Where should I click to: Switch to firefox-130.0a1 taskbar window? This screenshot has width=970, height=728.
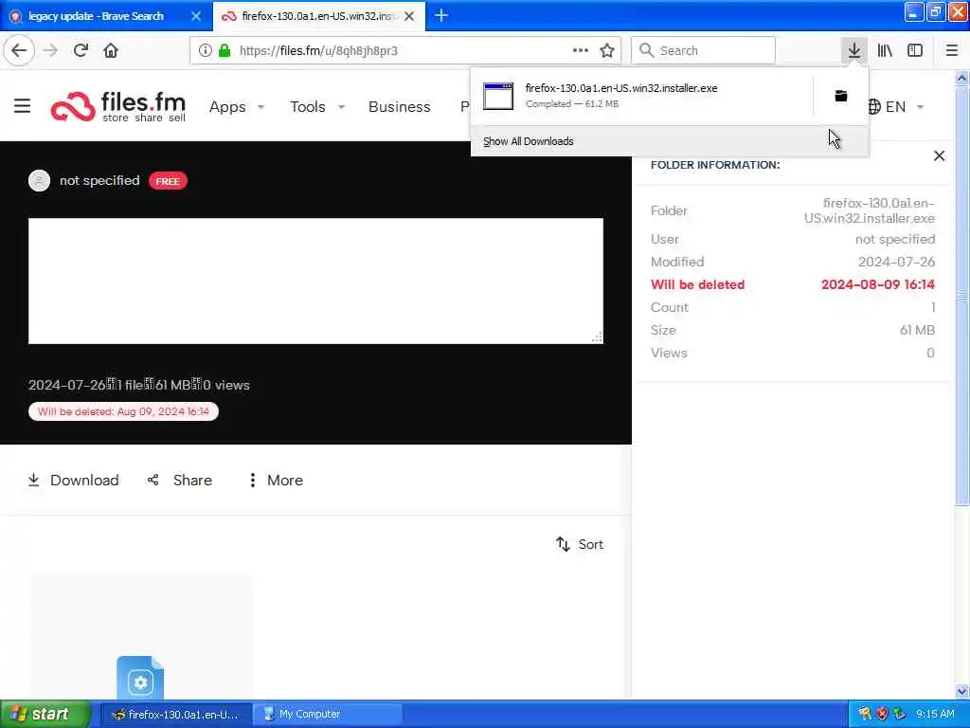(x=175, y=714)
